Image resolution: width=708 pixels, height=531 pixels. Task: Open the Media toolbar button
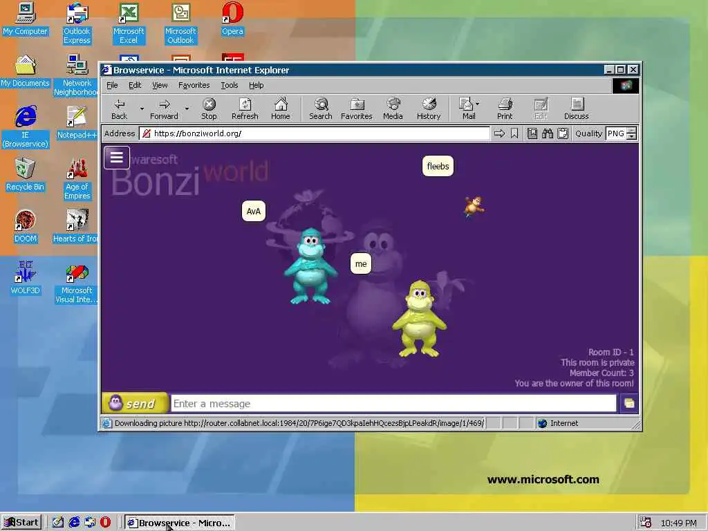coord(393,109)
